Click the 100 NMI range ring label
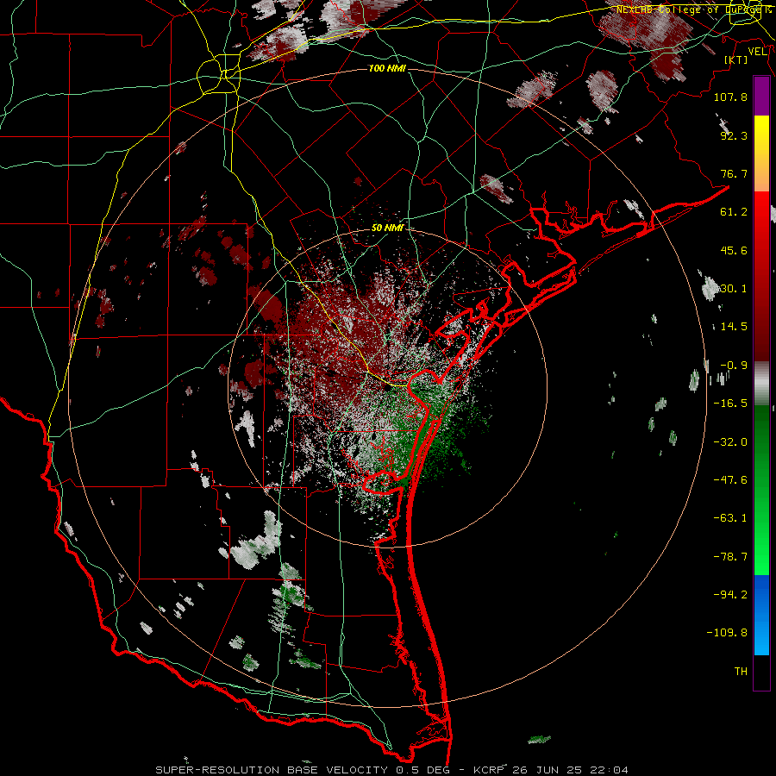The height and width of the screenshot is (776, 776). click(x=387, y=68)
